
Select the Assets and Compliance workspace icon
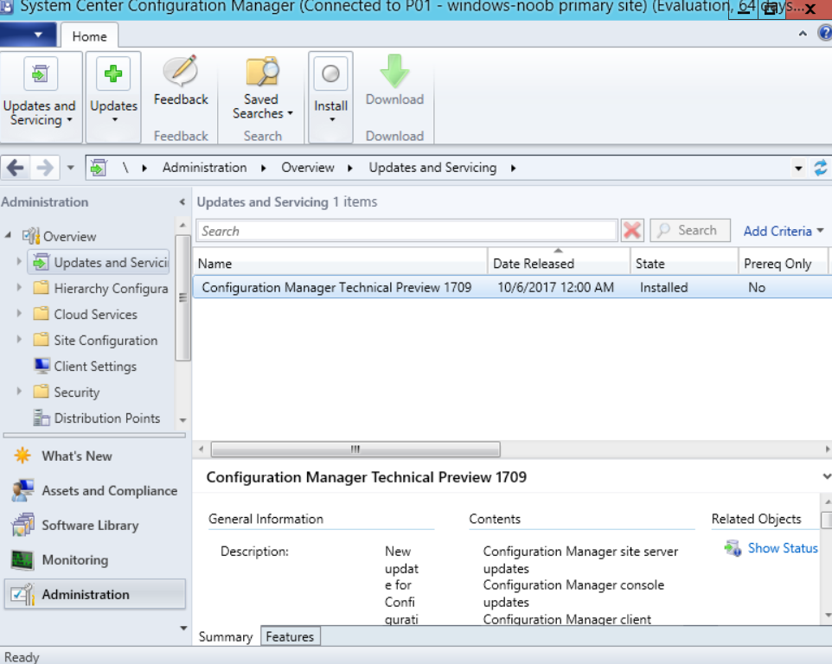pyautogui.click(x=22, y=490)
